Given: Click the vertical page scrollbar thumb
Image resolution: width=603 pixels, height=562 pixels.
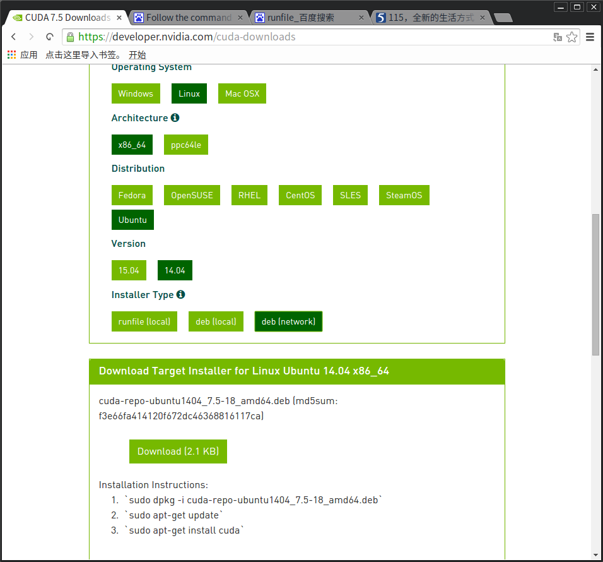Looking at the screenshot, I should click(595, 284).
